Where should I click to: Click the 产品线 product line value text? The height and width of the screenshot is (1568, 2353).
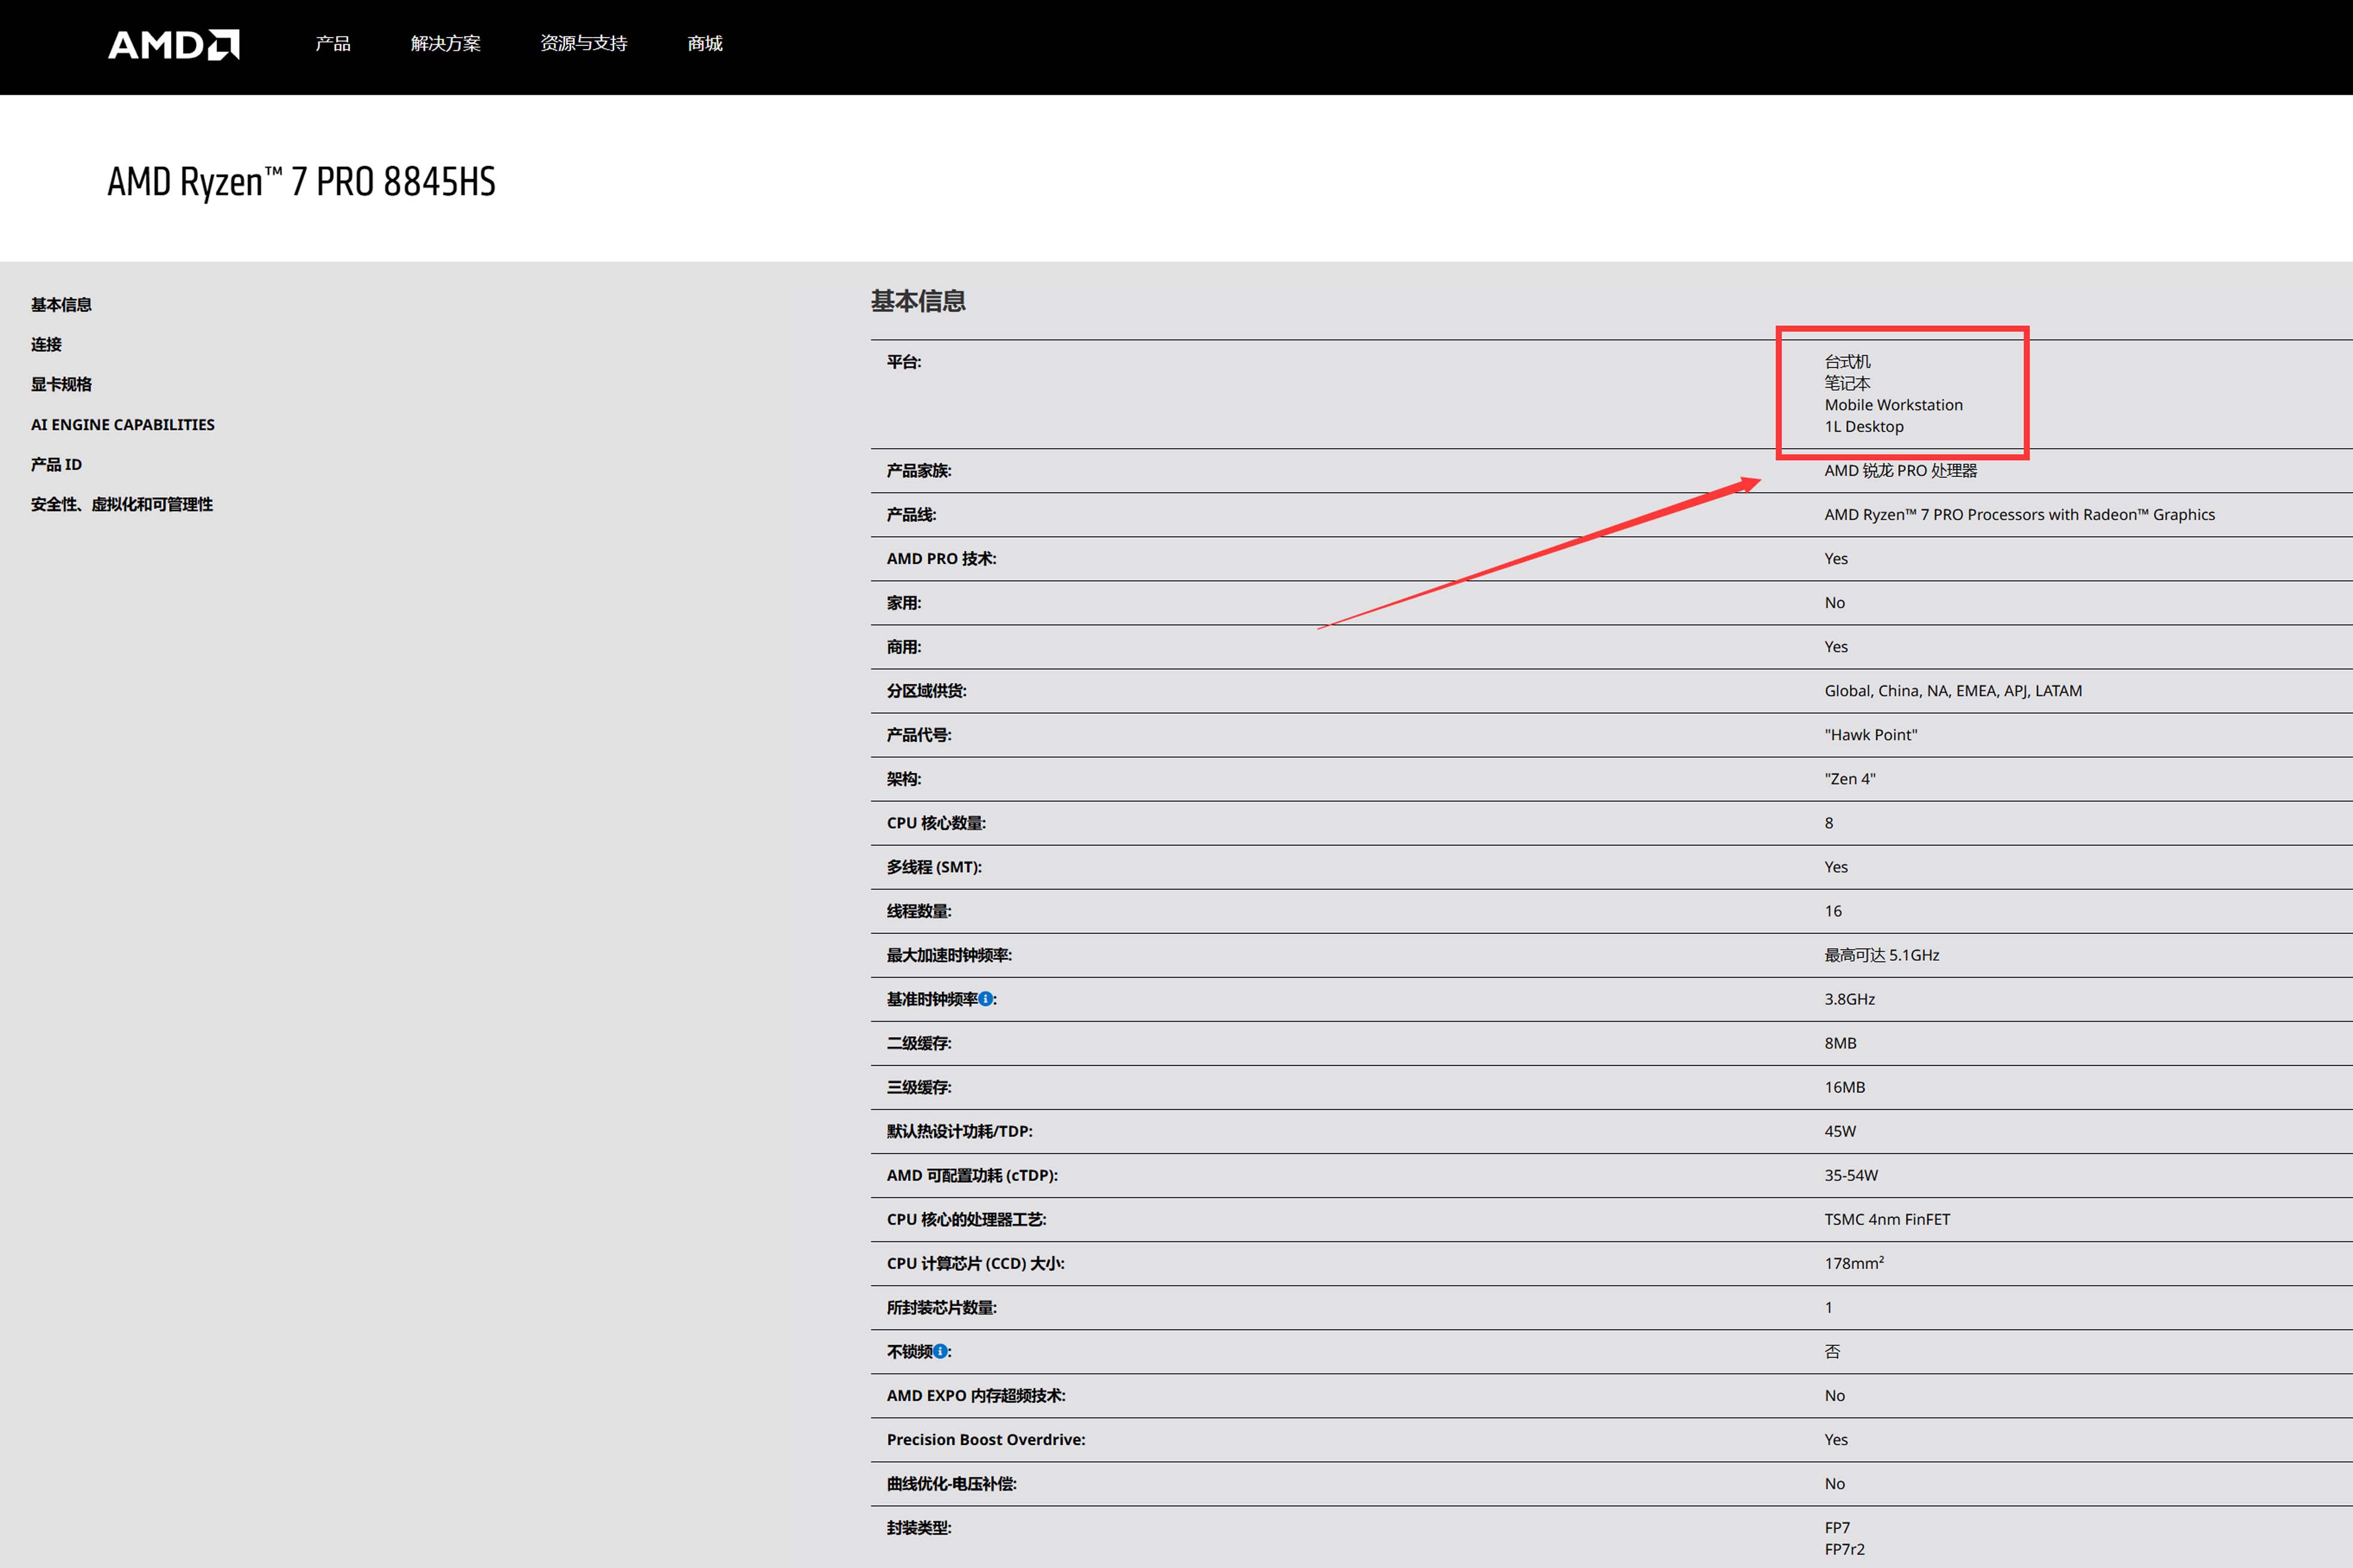click(x=2019, y=514)
